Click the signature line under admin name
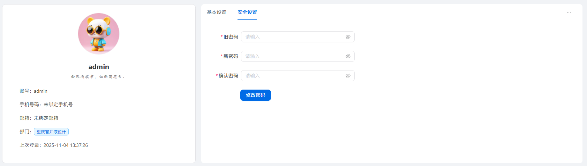 [x=98, y=77]
